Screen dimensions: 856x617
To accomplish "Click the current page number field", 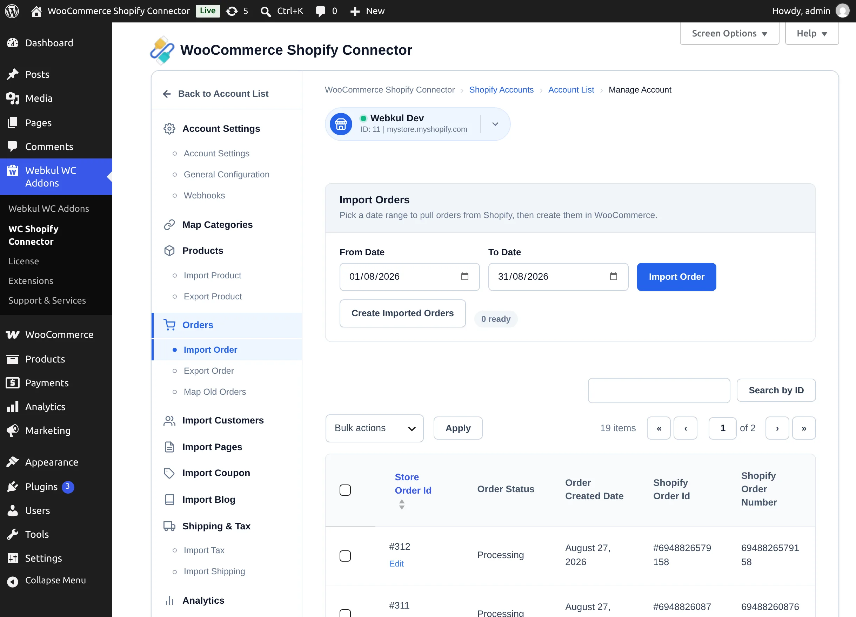I will pyautogui.click(x=722, y=428).
